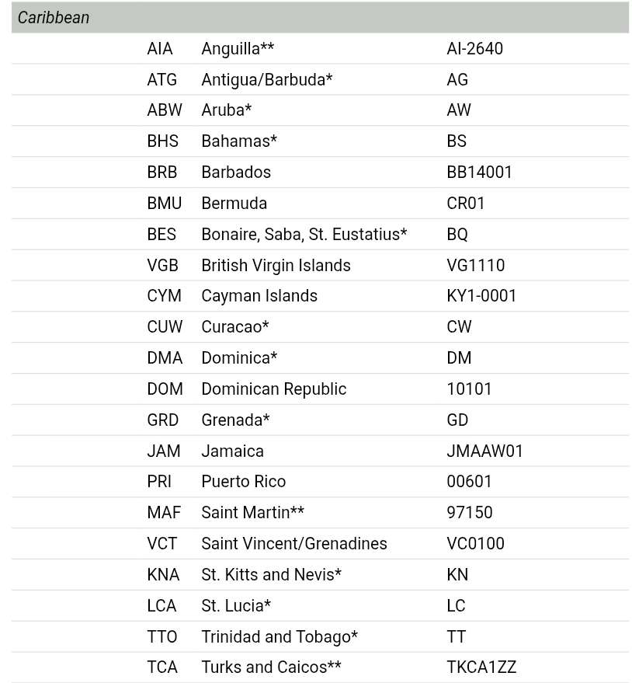Click the Caribbean section header
Screen dimensions: 632x683
[x=54, y=17]
